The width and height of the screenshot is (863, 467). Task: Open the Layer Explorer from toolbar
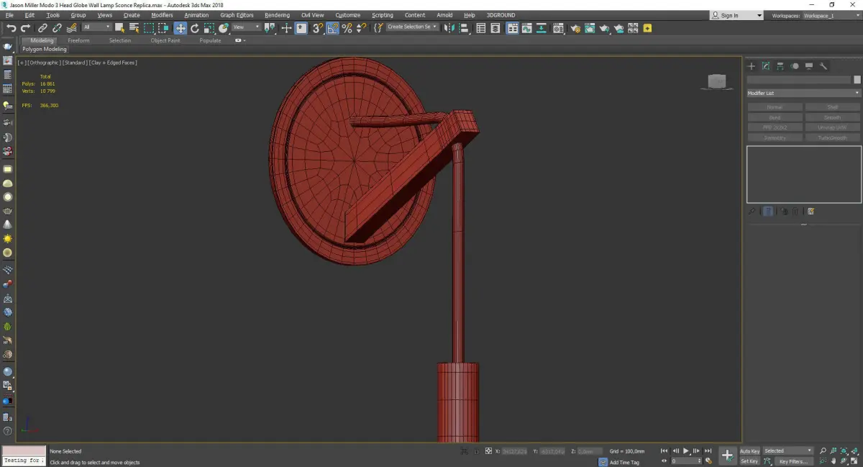point(495,28)
